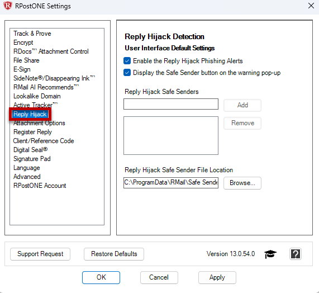
Task: Select Digital Seal category
Action: pos(31,150)
